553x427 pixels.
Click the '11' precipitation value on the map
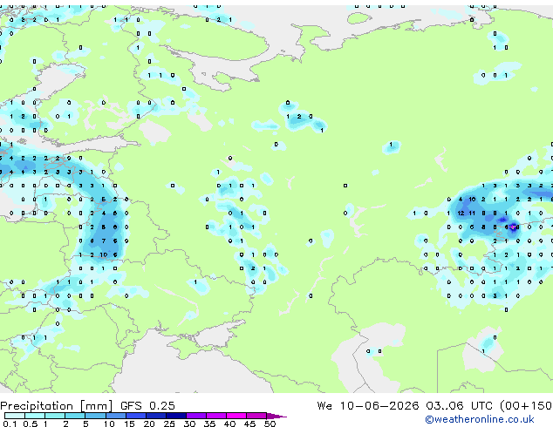[x=472, y=213]
